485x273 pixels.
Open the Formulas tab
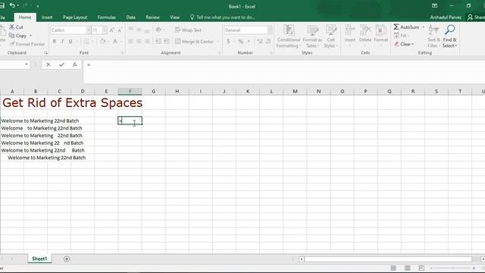[106, 17]
